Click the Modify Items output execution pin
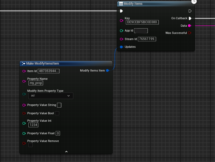215x162 pixels. 190,11
